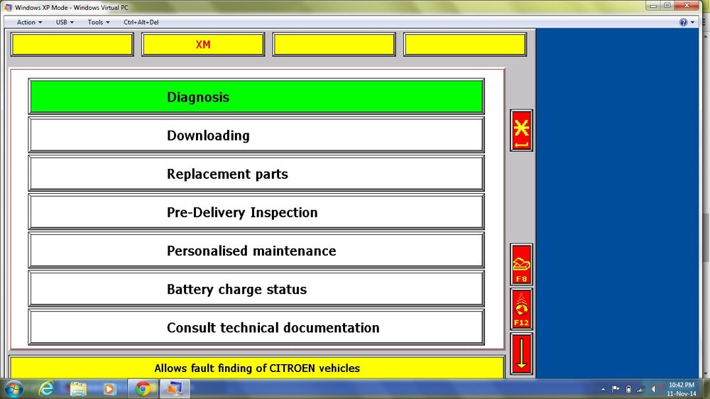Viewport: 710px width, 399px height.
Task: Minimize the Windows Virtual PC window
Action: [x=653, y=6]
